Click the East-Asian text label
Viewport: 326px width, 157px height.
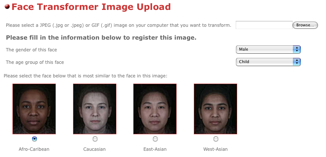click(155, 149)
